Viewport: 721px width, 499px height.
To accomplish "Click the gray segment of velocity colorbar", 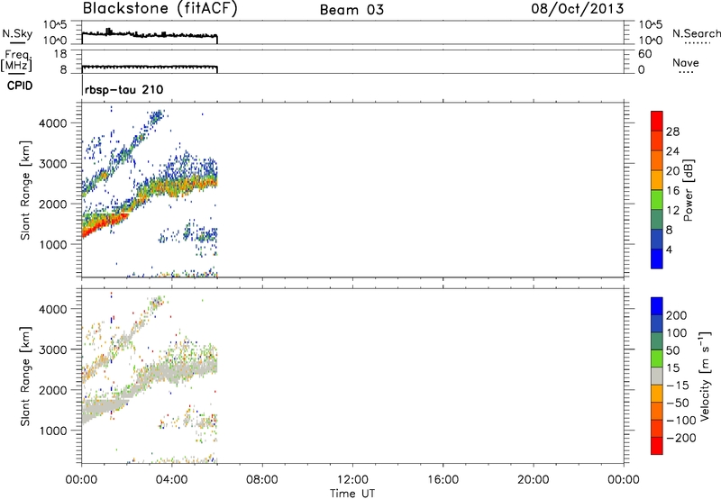I will [x=657, y=376].
